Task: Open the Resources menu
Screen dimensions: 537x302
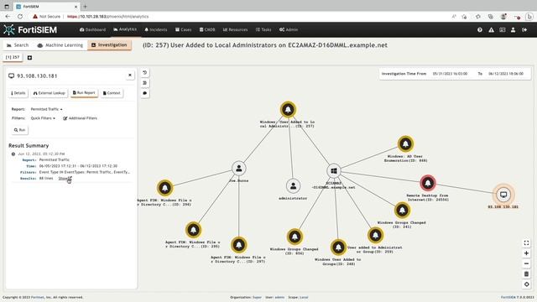Action: point(235,30)
